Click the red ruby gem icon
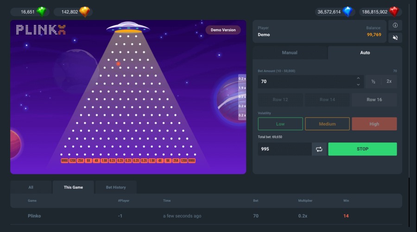The image size is (417, 232). 394,12
